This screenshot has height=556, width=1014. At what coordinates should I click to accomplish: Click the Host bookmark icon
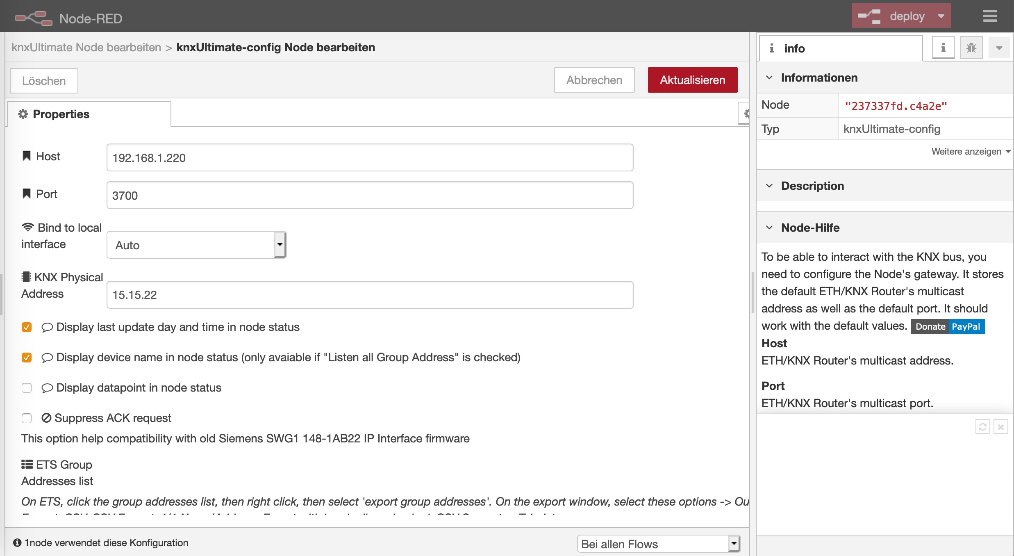click(27, 156)
